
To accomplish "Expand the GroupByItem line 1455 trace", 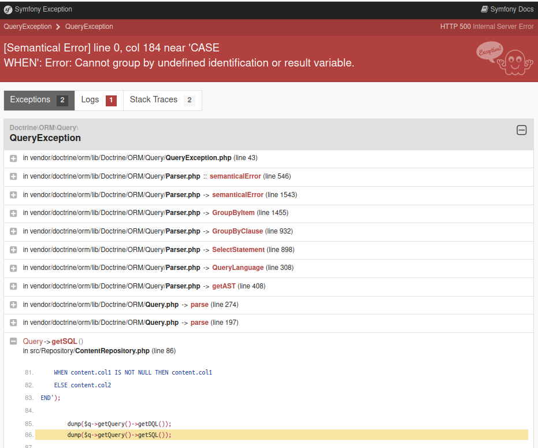I will (13, 213).
